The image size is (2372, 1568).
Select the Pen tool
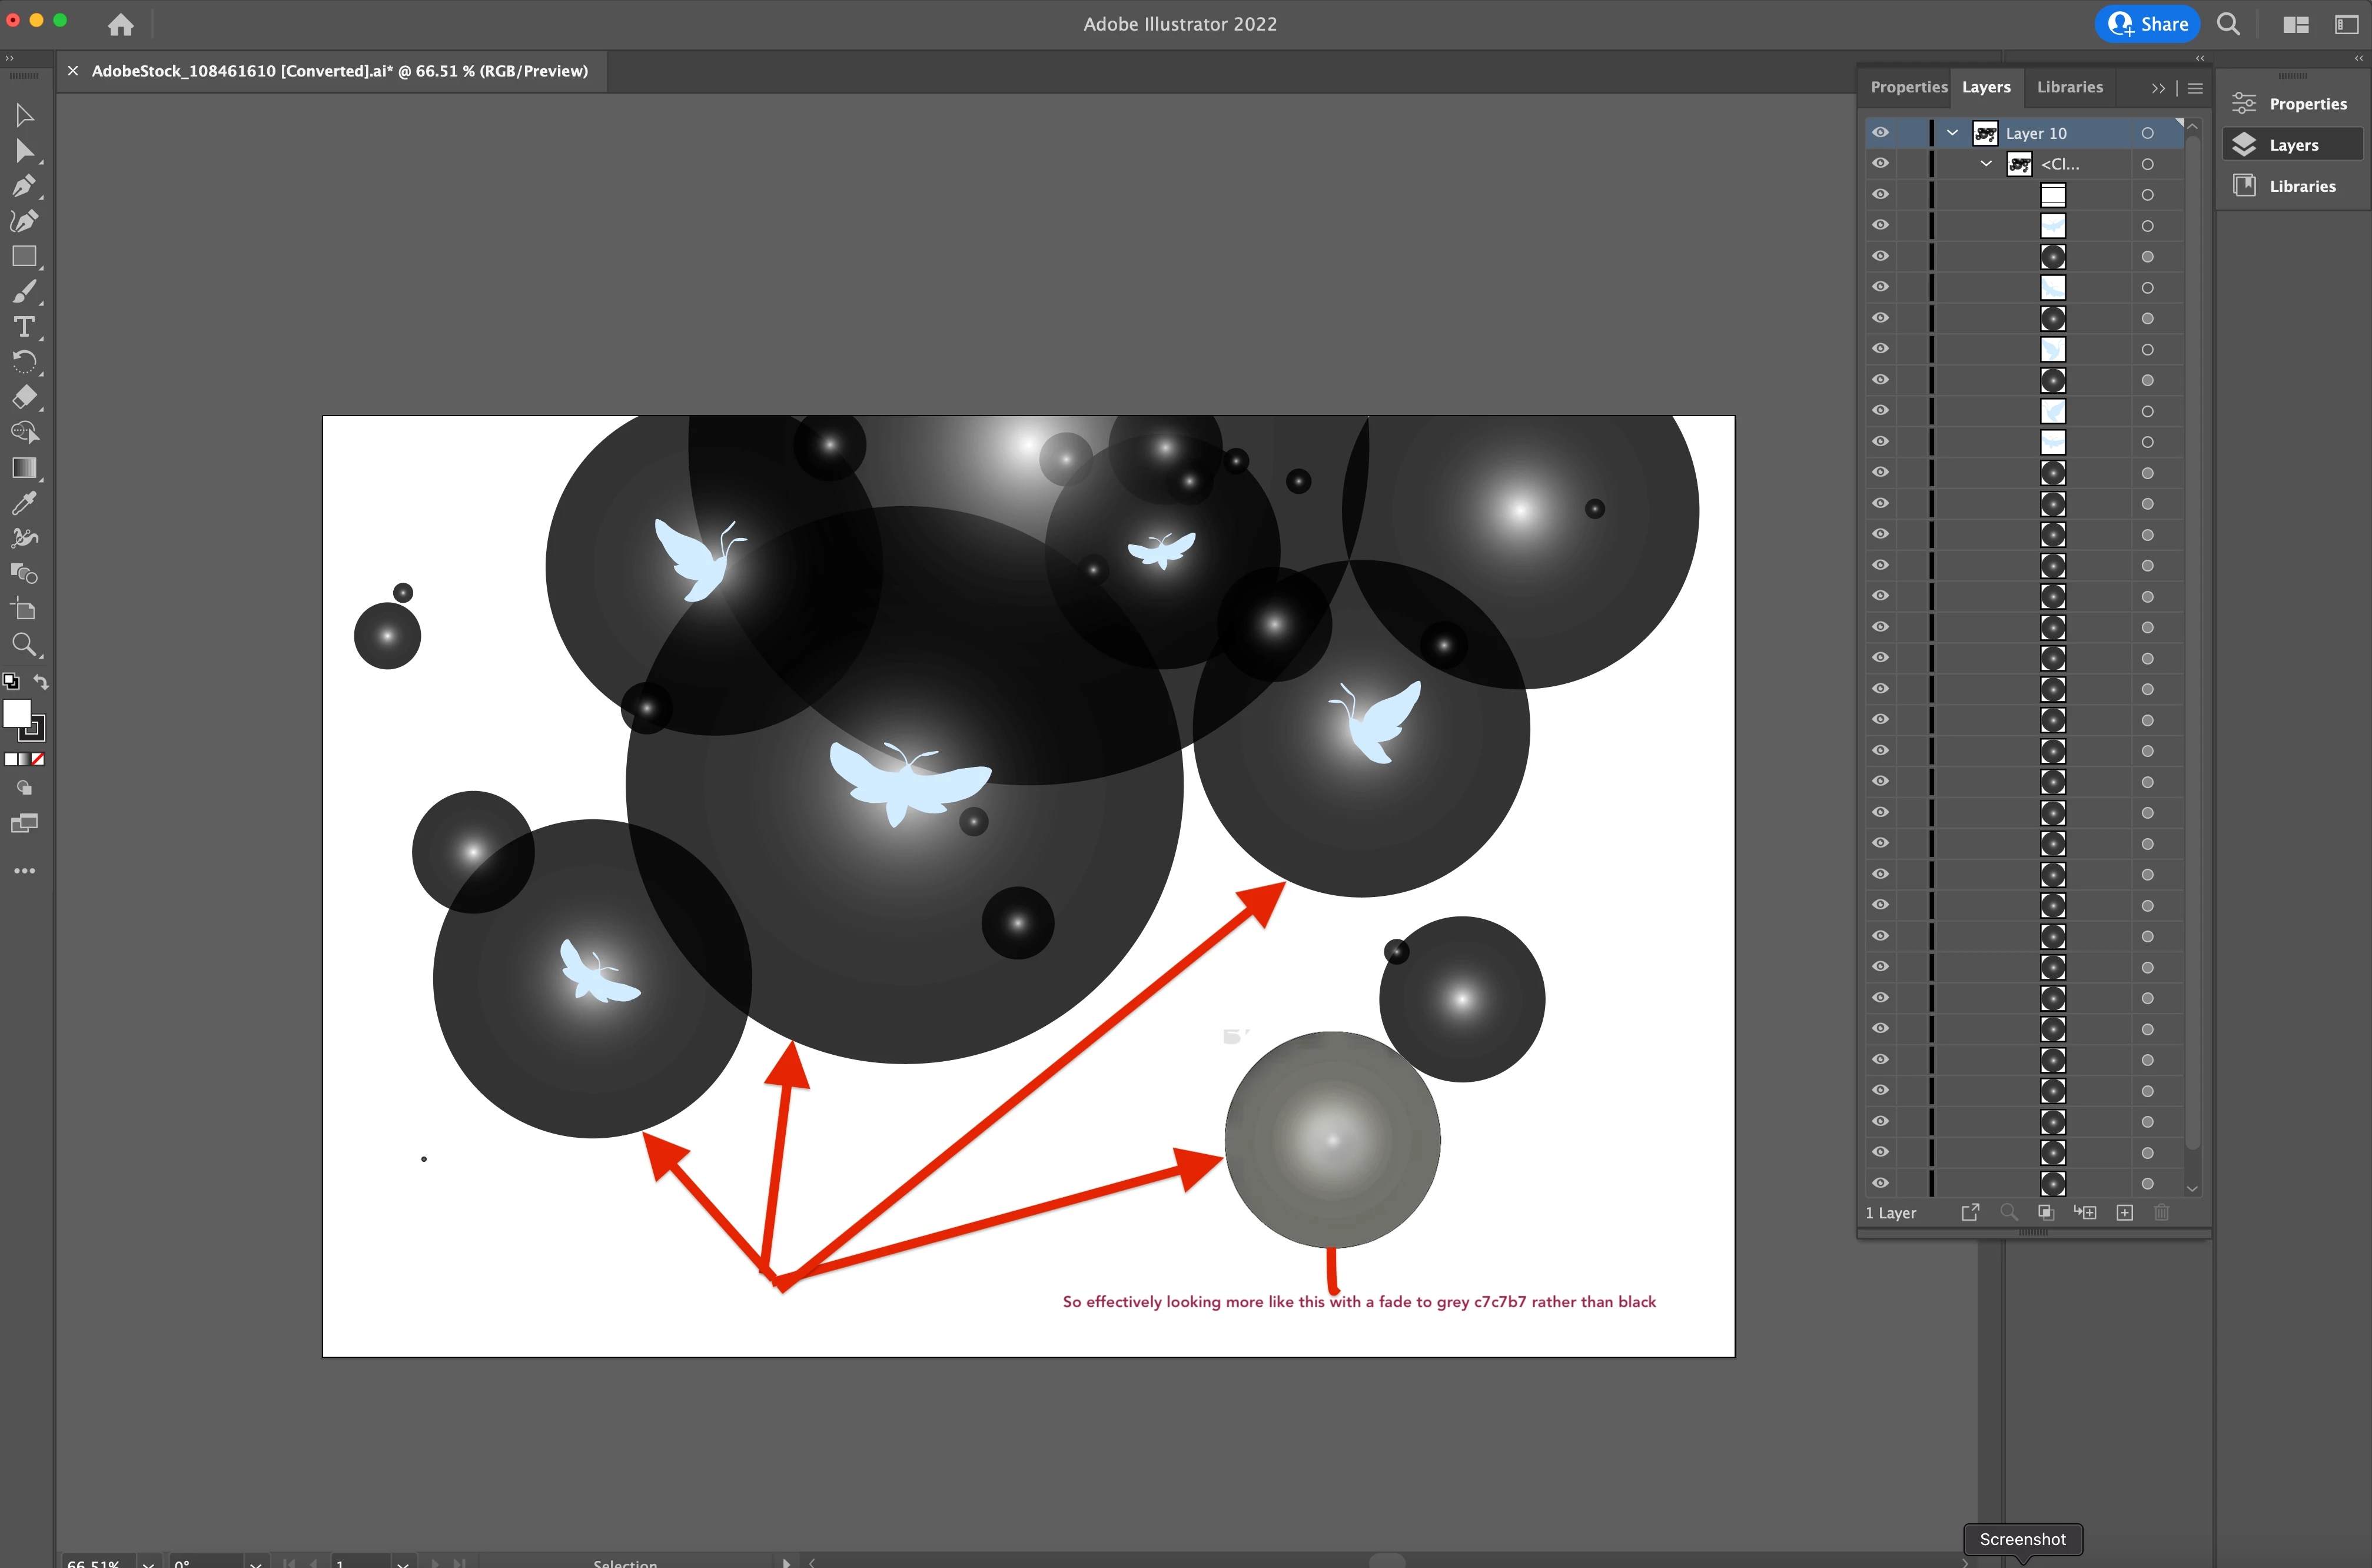tap(24, 186)
